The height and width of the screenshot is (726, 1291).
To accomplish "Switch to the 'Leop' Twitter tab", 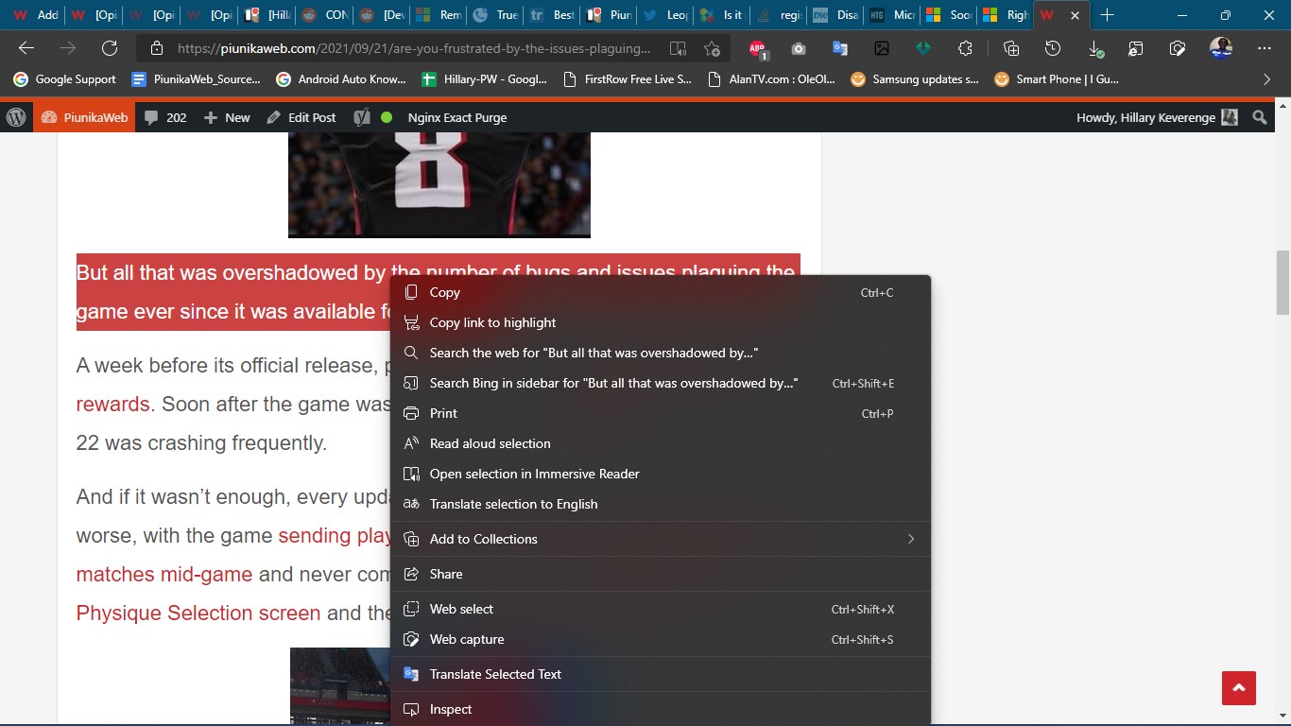I will 664,15.
